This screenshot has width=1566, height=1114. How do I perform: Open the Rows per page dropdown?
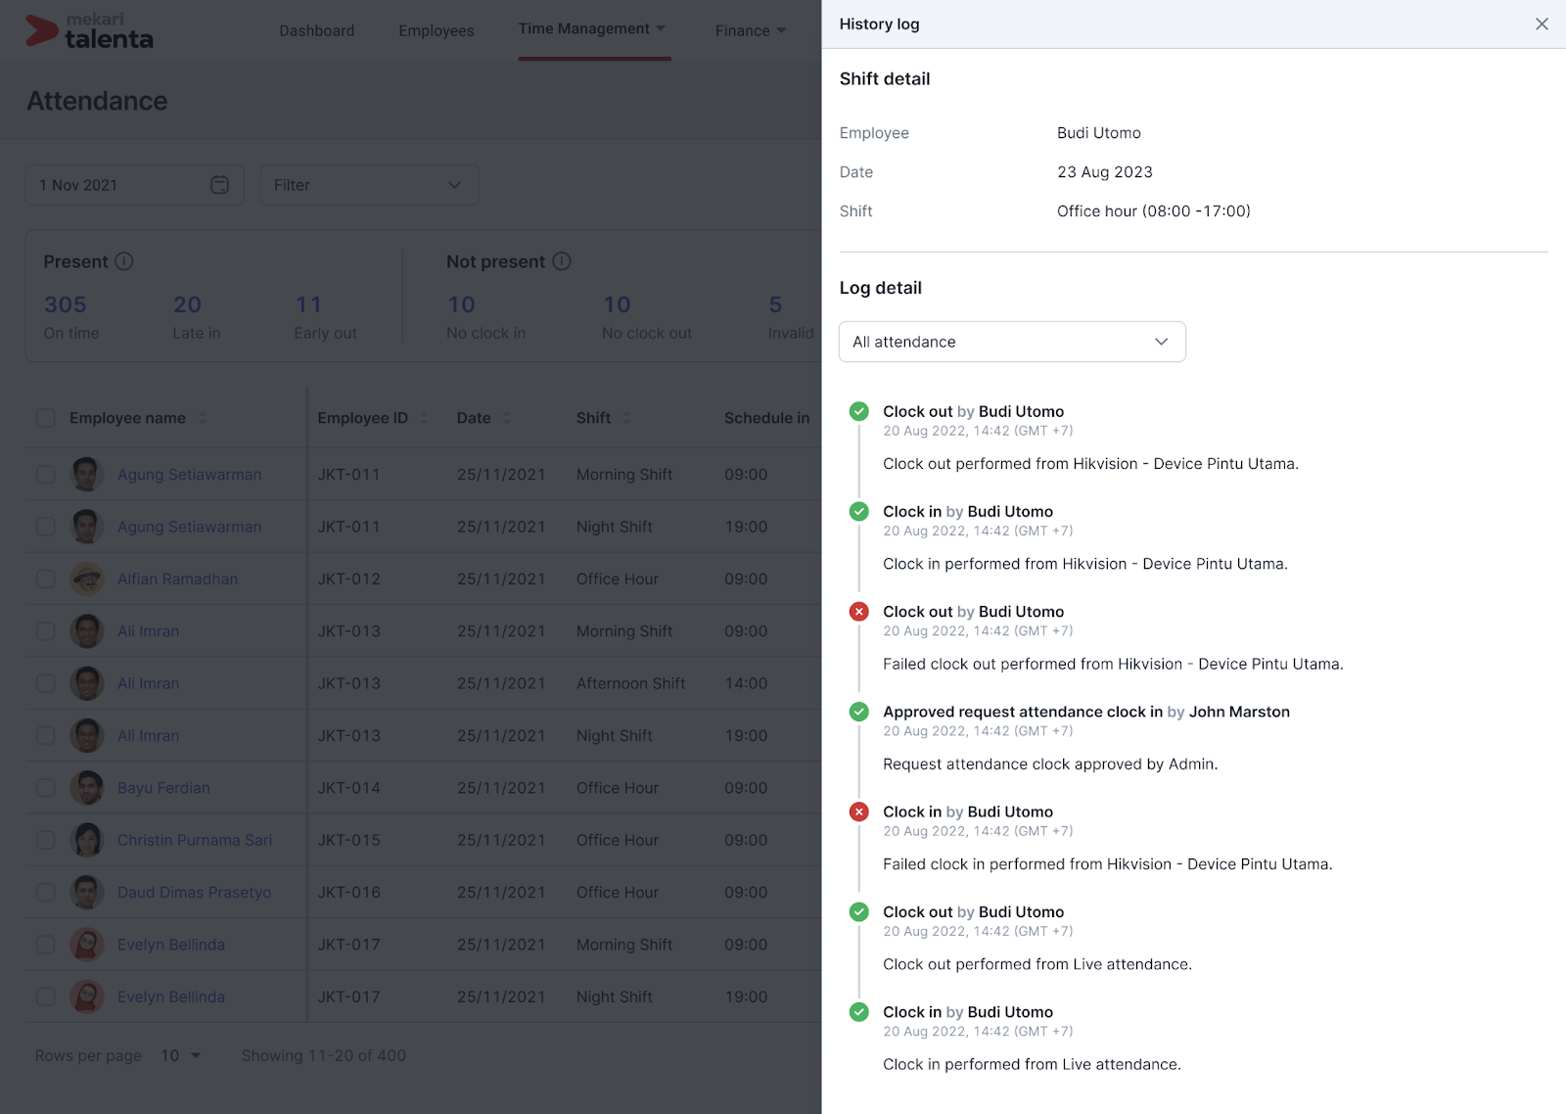[x=181, y=1055]
